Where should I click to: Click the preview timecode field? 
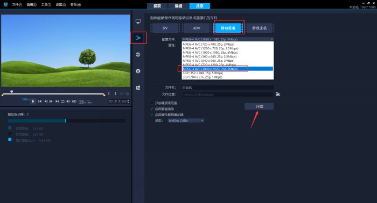pyautogui.click(x=118, y=101)
